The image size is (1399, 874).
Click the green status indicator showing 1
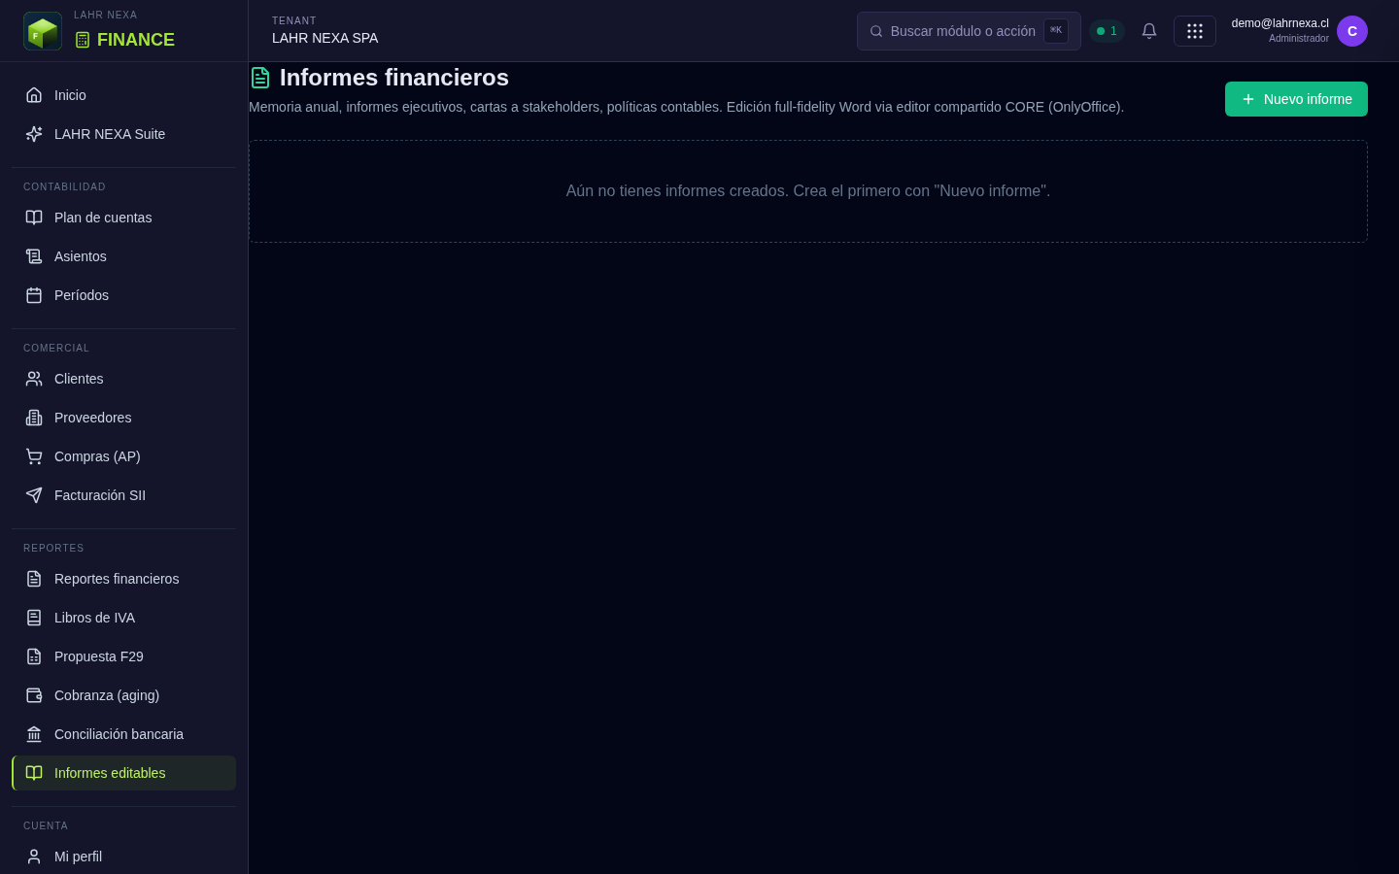[x=1107, y=31]
